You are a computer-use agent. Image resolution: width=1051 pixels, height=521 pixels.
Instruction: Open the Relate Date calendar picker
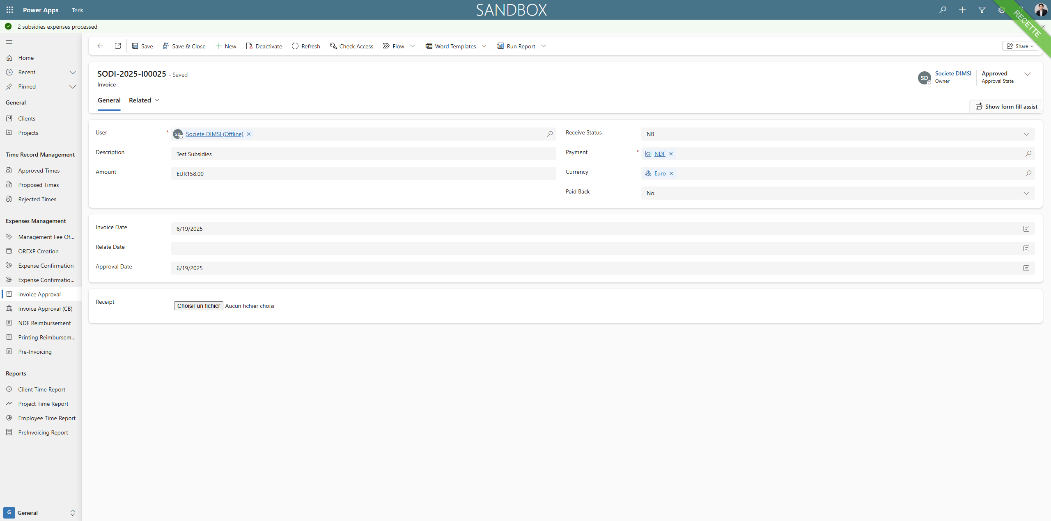click(x=1026, y=248)
